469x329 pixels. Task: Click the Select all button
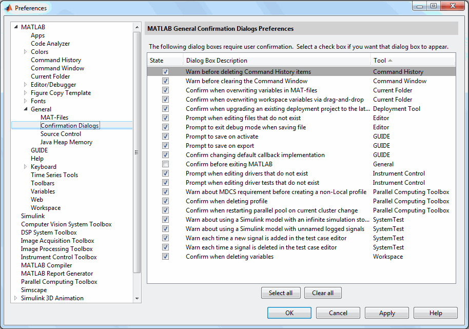(281, 293)
